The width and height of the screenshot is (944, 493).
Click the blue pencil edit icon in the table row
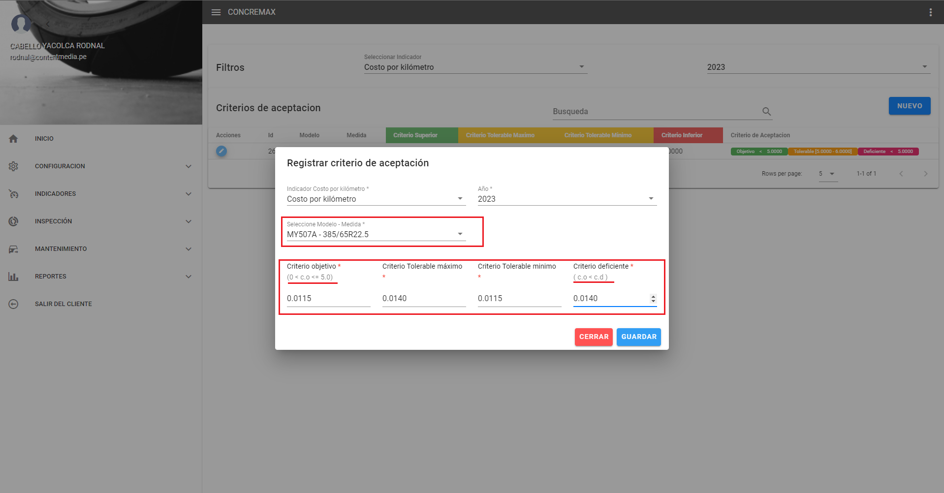click(x=221, y=151)
